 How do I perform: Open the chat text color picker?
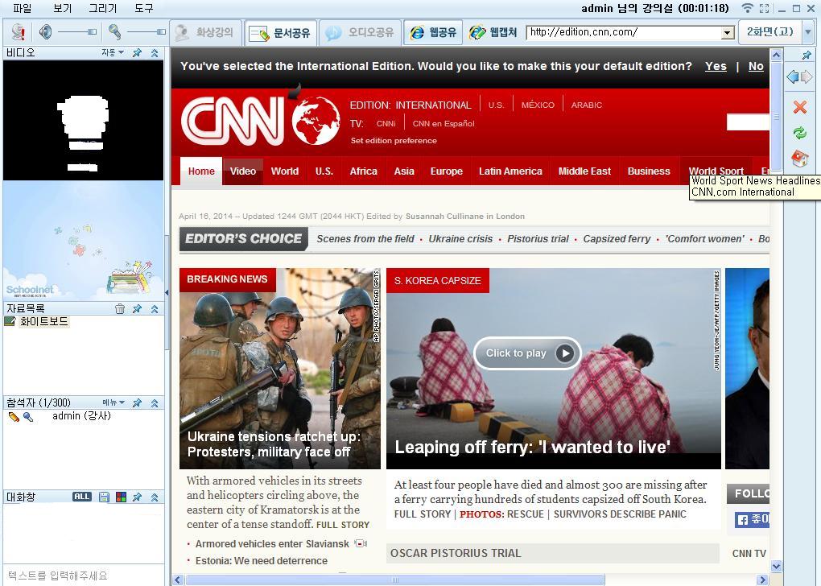click(x=121, y=497)
